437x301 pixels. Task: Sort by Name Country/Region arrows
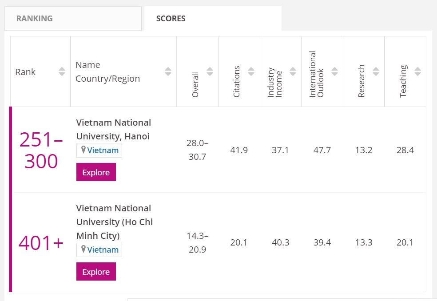click(x=168, y=71)
